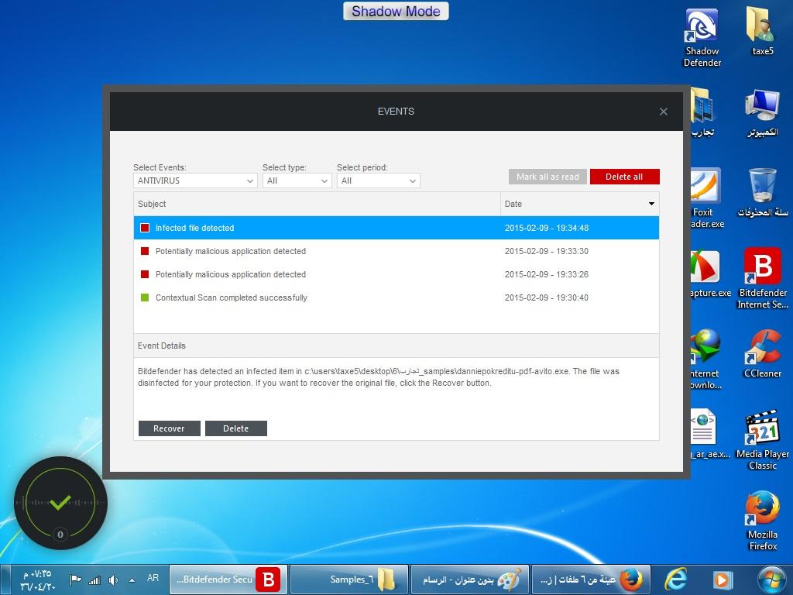Switch to the Bitdefender Secu taskbar window
This screenshot has width=793, height=595.
tap(228, 580)
